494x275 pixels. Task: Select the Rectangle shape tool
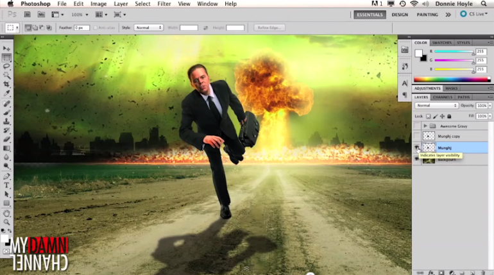click(6, 203)
